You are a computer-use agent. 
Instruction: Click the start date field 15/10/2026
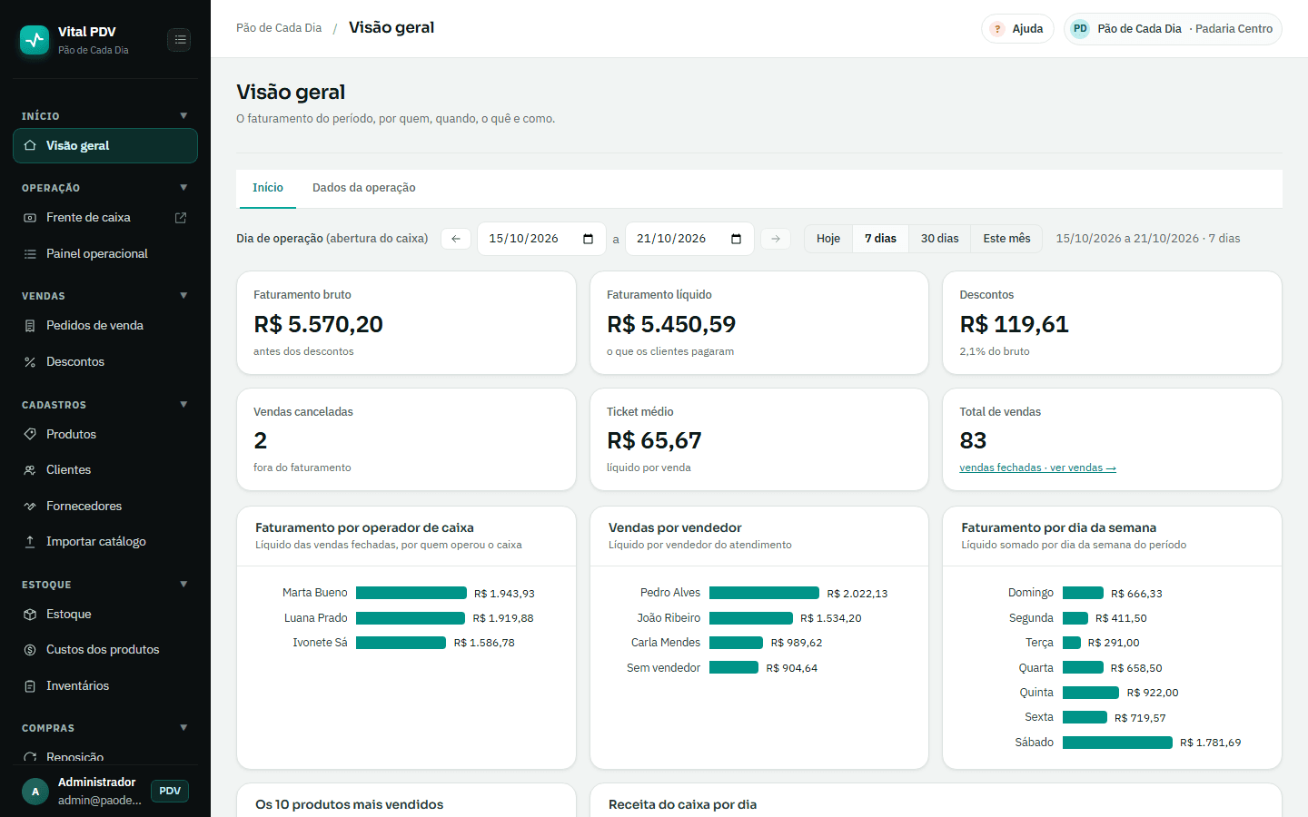point(541,239)
